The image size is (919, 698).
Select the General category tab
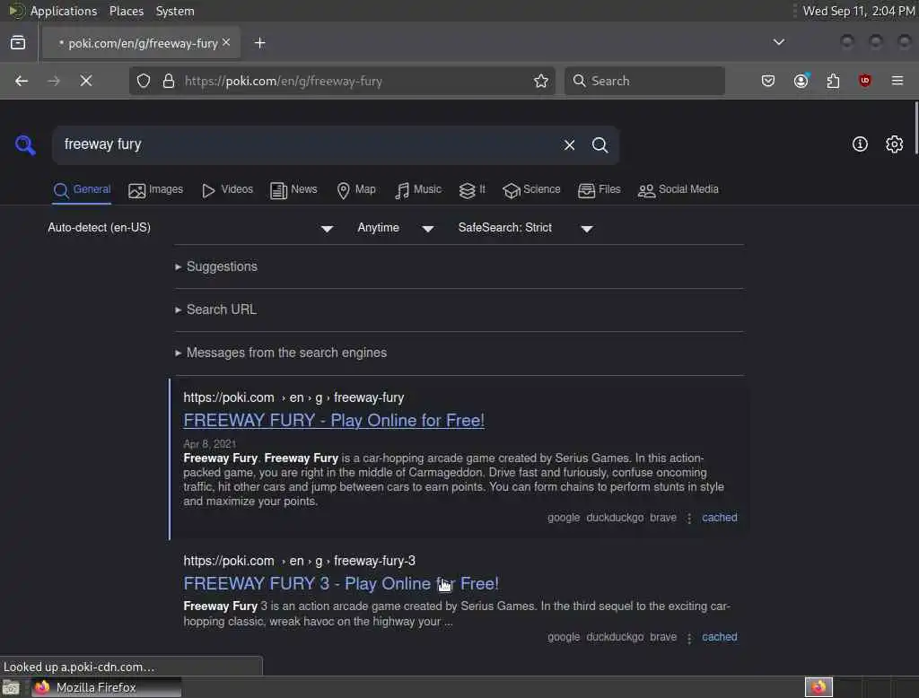click(82, 190)
